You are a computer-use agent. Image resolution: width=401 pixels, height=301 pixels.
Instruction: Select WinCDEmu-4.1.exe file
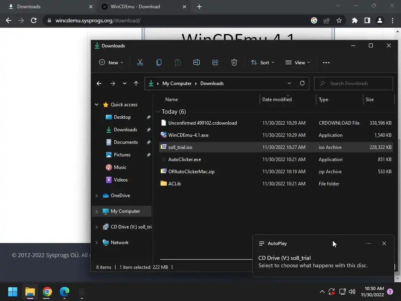point(276,135)
